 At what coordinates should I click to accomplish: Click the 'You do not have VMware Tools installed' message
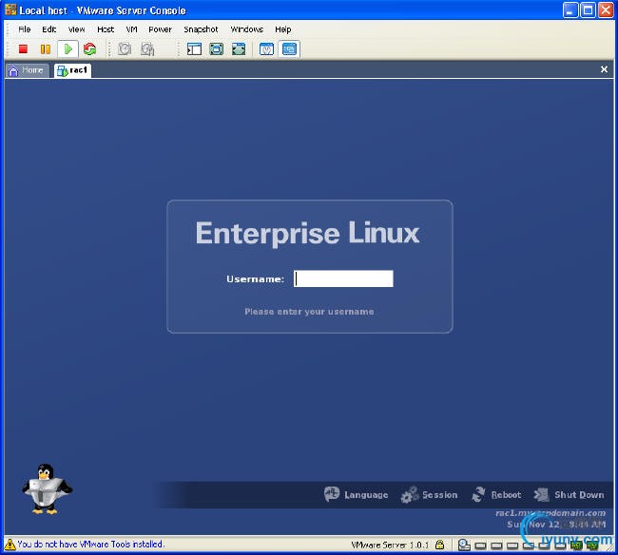tap(90, 545)
